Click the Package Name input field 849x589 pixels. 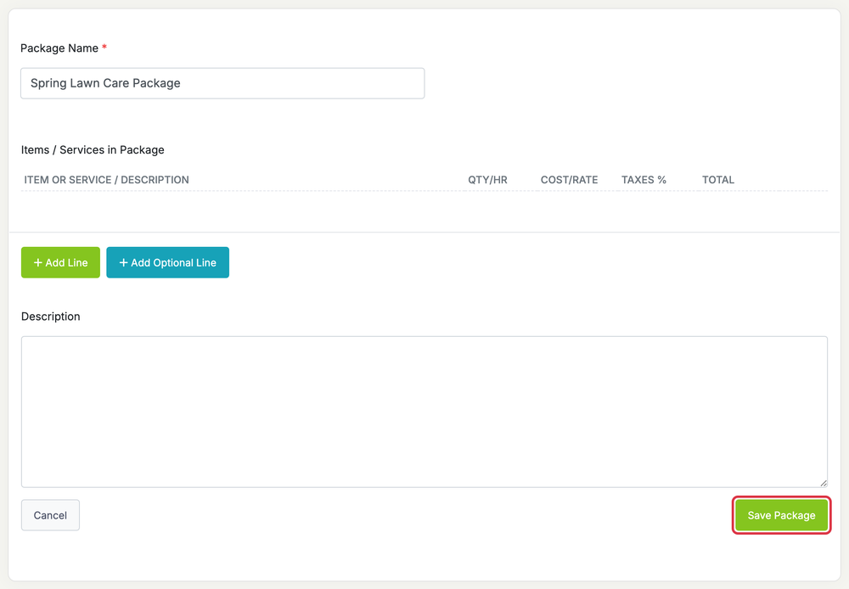coord(222,83)
